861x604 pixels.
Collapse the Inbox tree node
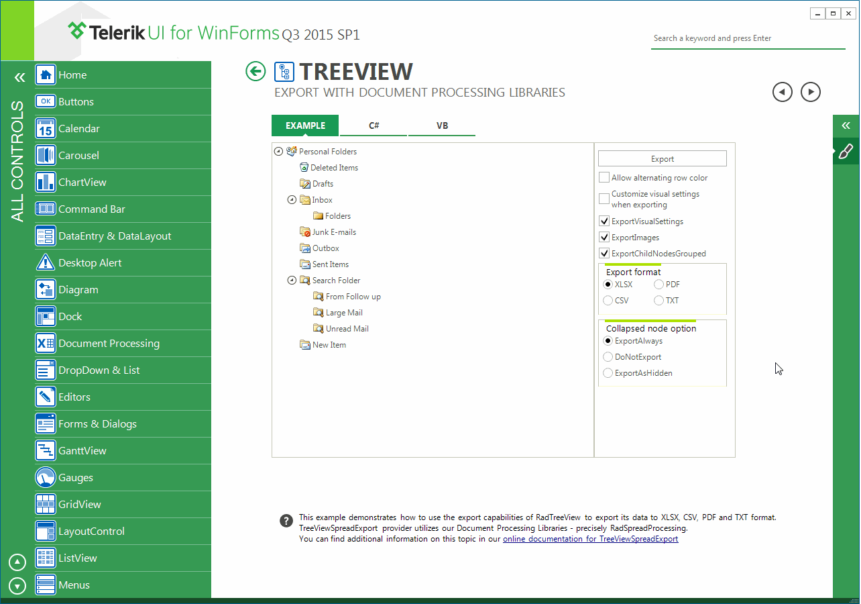tap(292, 200)
